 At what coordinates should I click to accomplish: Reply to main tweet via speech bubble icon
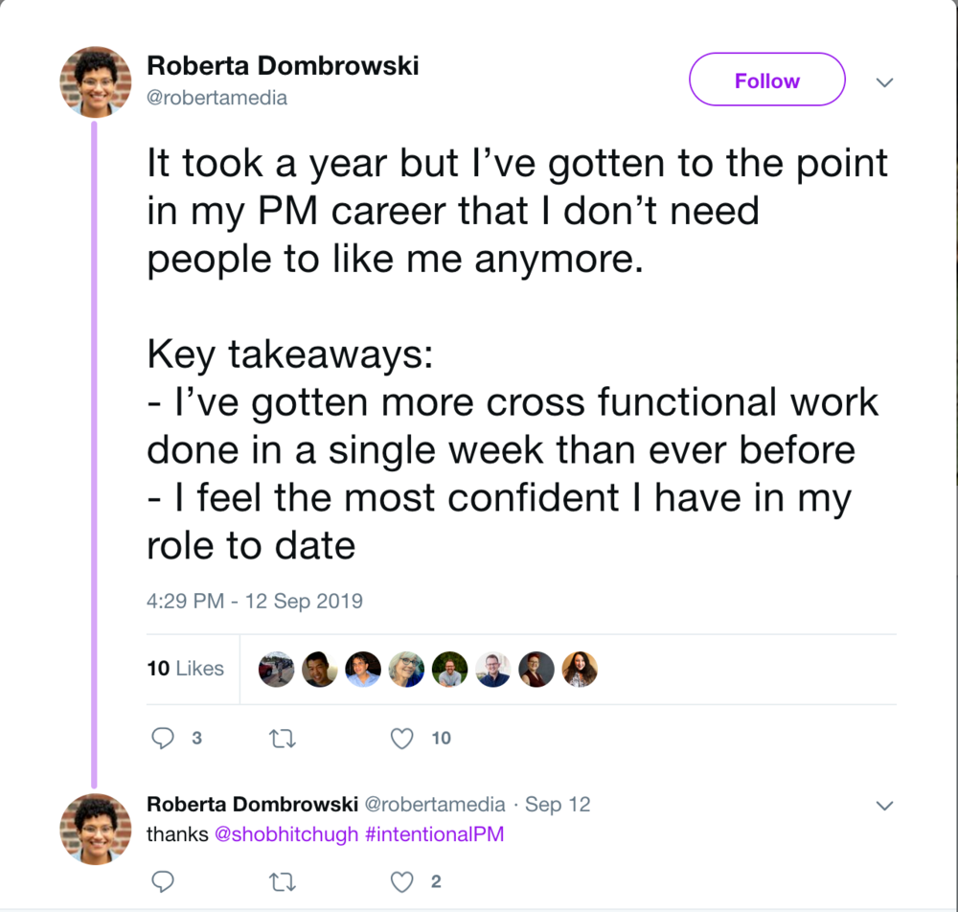point(163,738)
